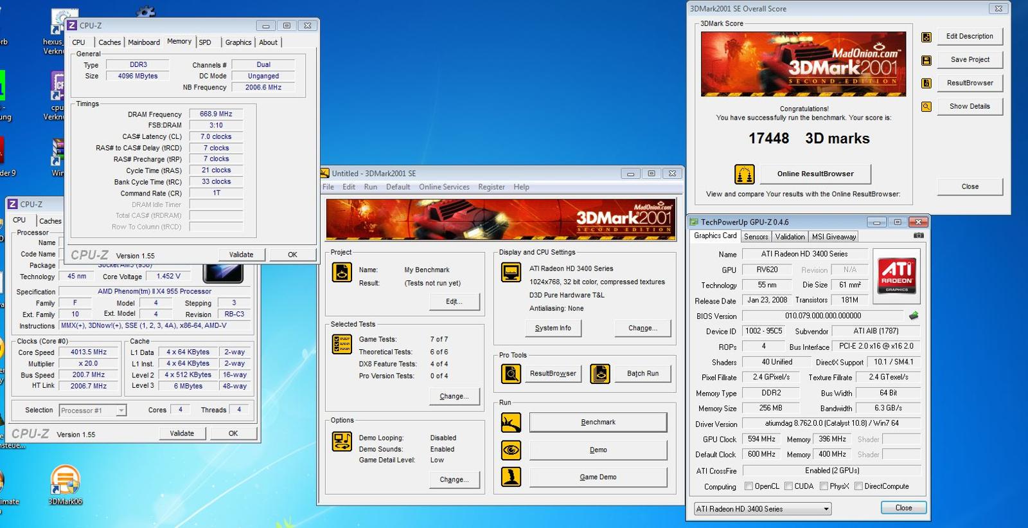Click the Benchmark button
This screenshot has width=1028, height=528.
598,423
